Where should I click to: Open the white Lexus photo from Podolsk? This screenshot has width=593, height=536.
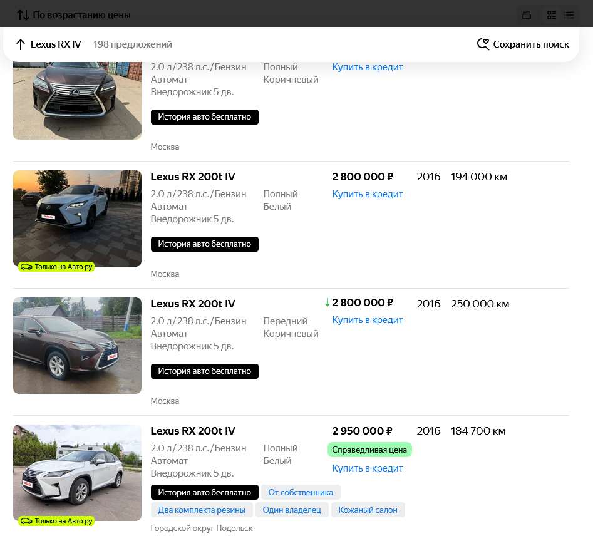77,473
